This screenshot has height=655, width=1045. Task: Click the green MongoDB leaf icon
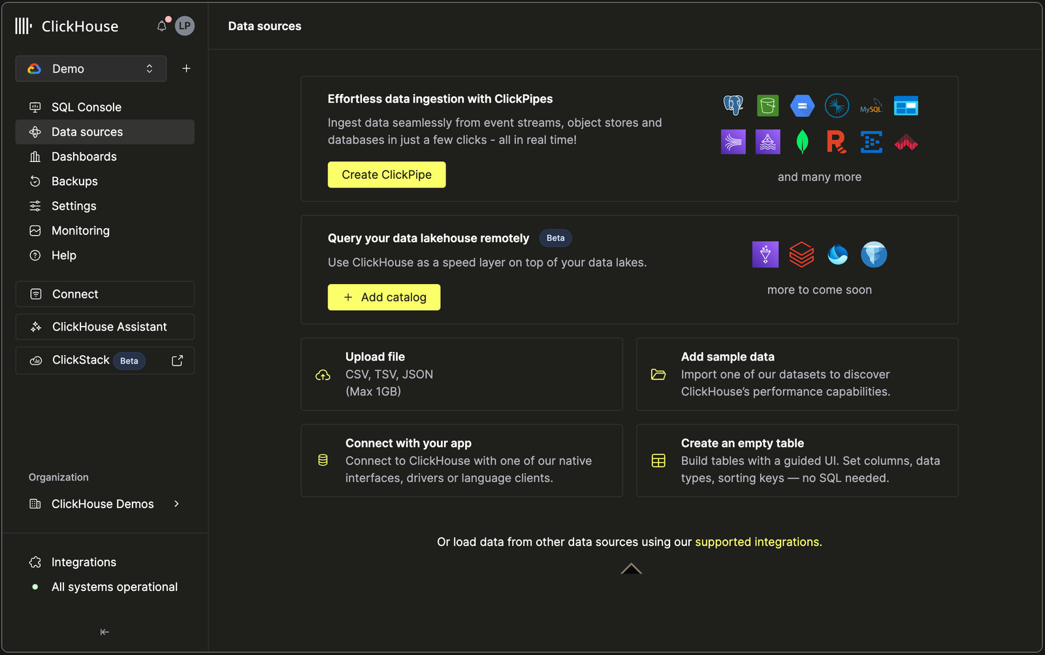(802, 142)
